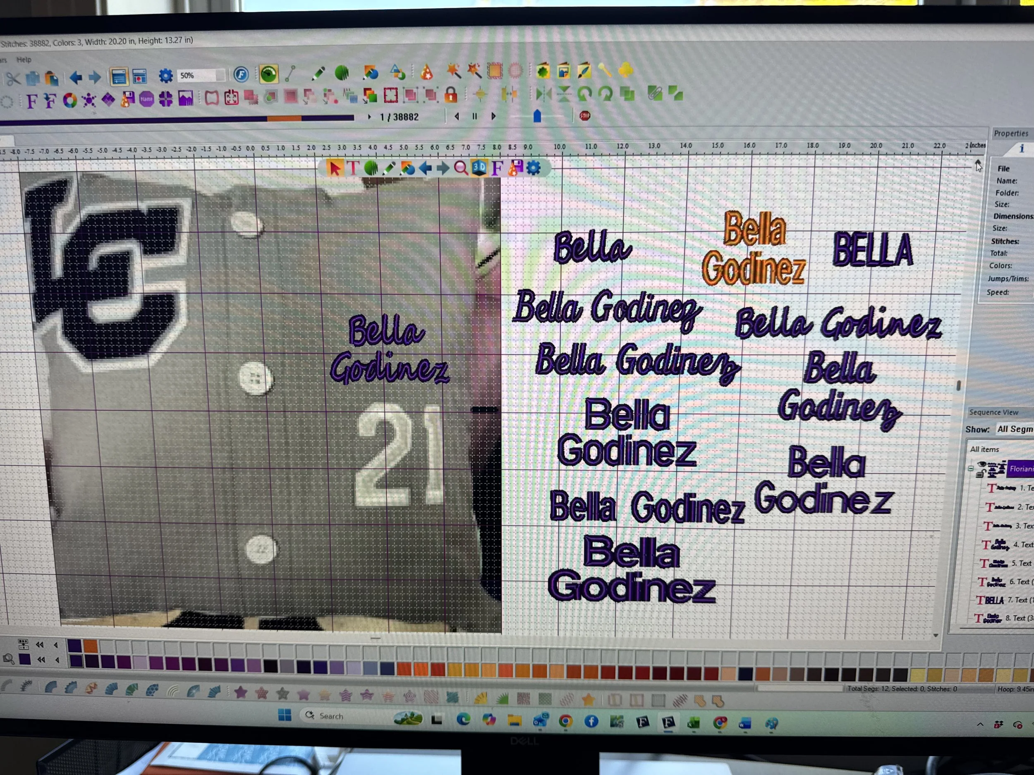Viewport: 1034px width, 775px height.
Task: Click the blue Redo arrow in the top toolbar
Action: click(x=95, y=76)
